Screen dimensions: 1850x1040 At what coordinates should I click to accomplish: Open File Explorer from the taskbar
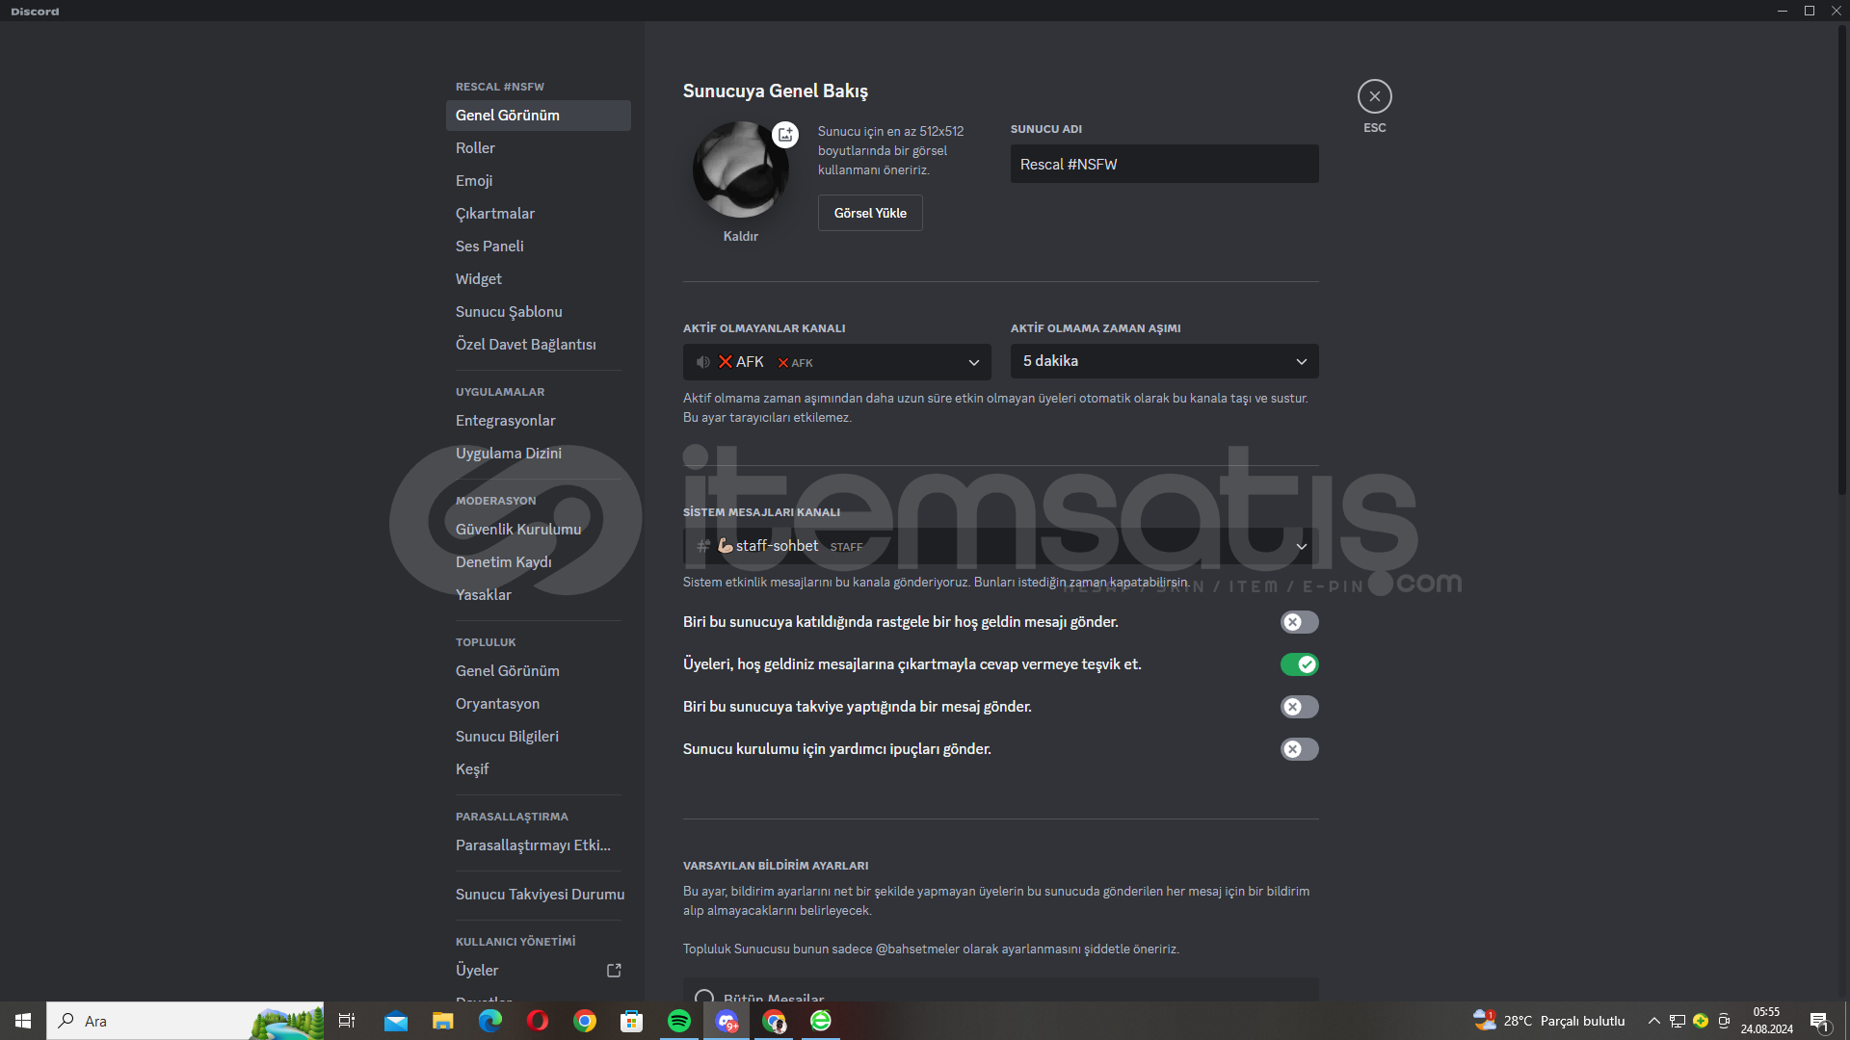tap(443, 1021)
